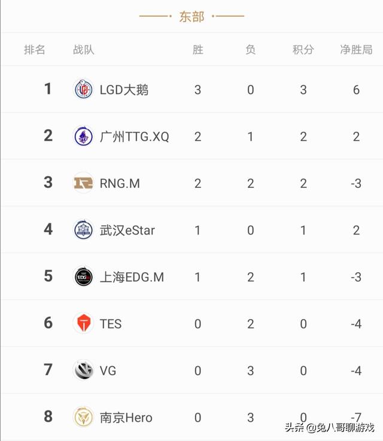The height and width of the screenshot is (441, 383).
Task: Click the 南京Hero team logo
Action: [x=83, y=417]
